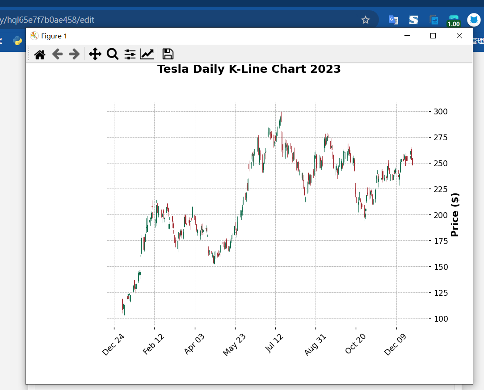Minimize the Figure 1 window

407,36
